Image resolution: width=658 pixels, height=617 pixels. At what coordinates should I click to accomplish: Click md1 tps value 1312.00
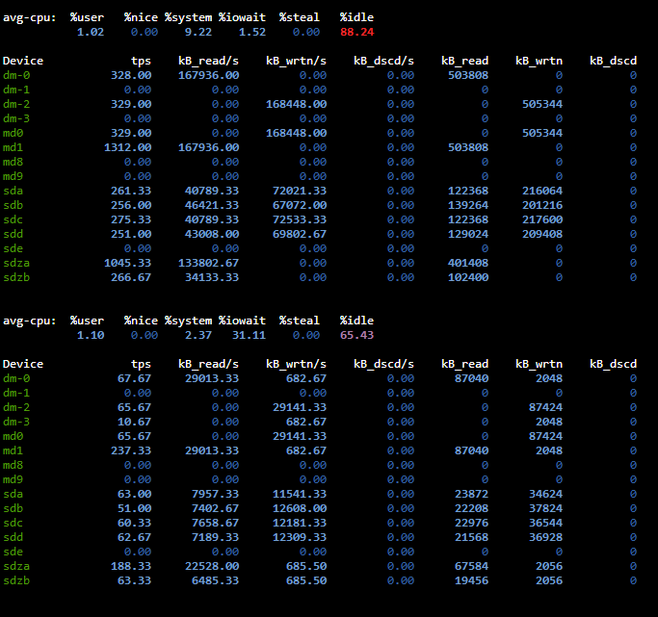pyautogui.click(x=127, y=147)
